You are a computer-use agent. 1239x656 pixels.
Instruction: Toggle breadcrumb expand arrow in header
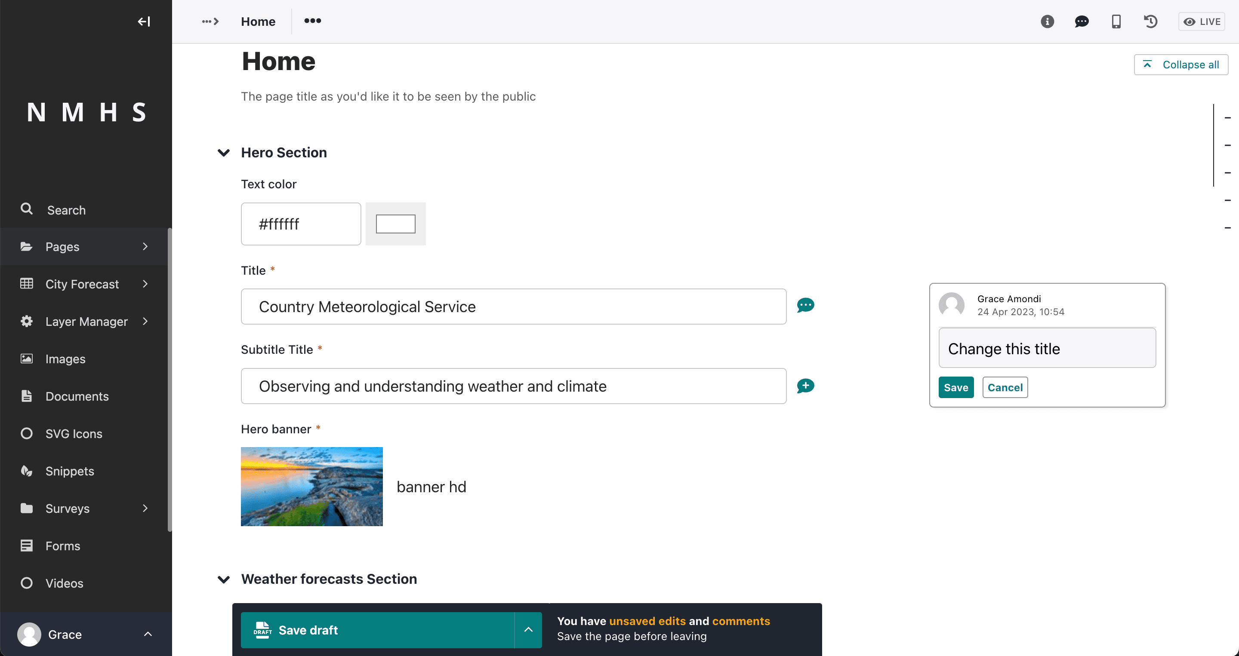210,21
